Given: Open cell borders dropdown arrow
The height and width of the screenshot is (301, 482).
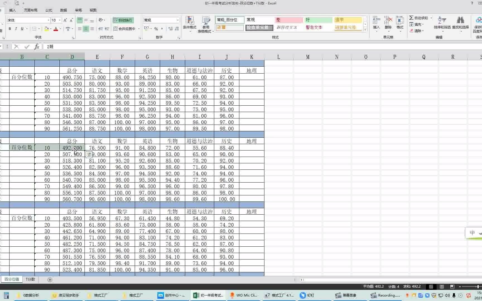Looking at the screenshot, I should click(x=39, y=29).
